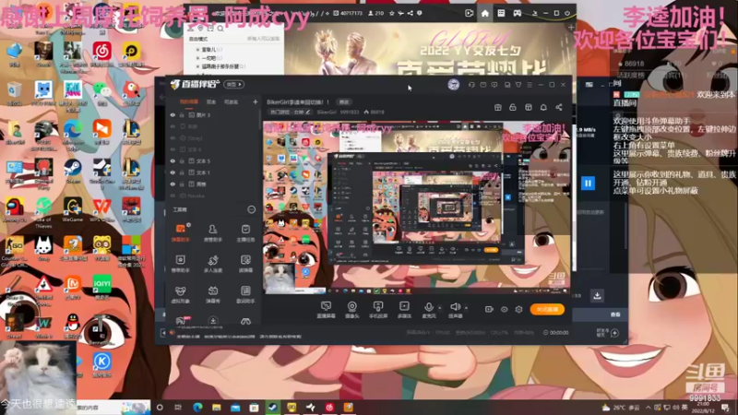Click the plus icon to add a scene
The image size is (738, 415).
(256, 101)
